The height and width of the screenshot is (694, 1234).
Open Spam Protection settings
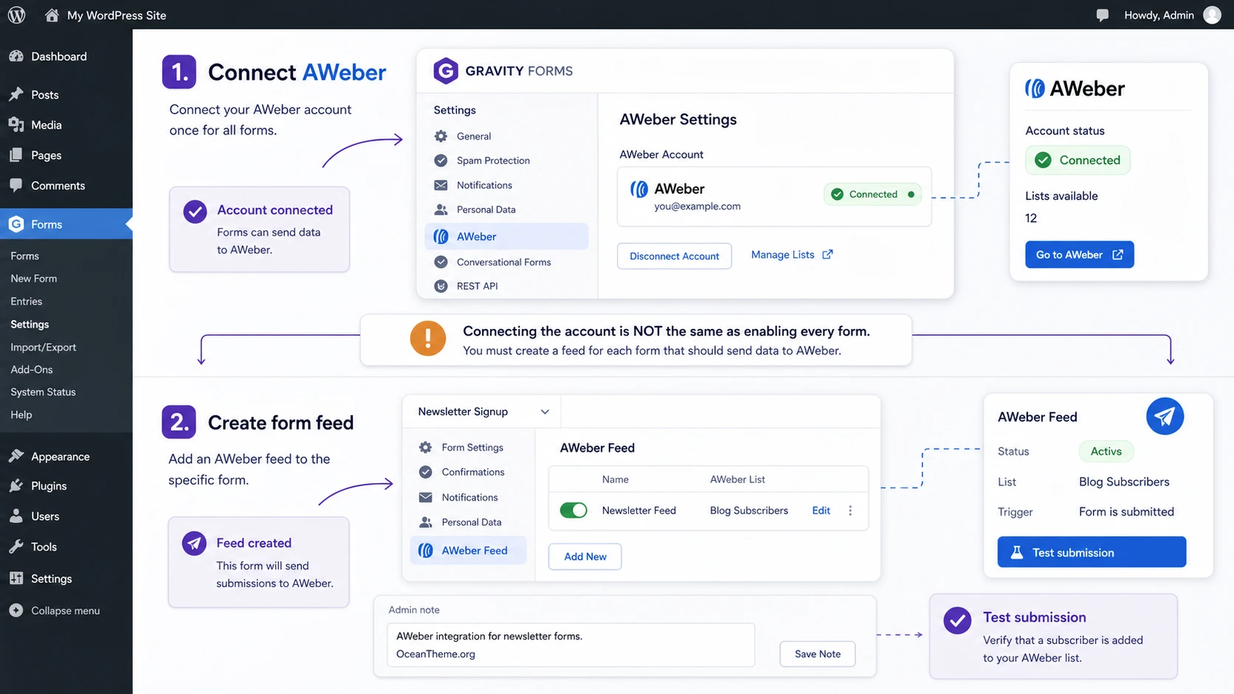click(x=493, y=161)
